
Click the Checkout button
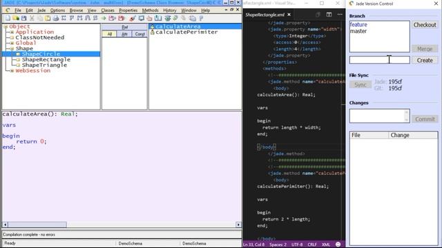click(x=425, y=25)
